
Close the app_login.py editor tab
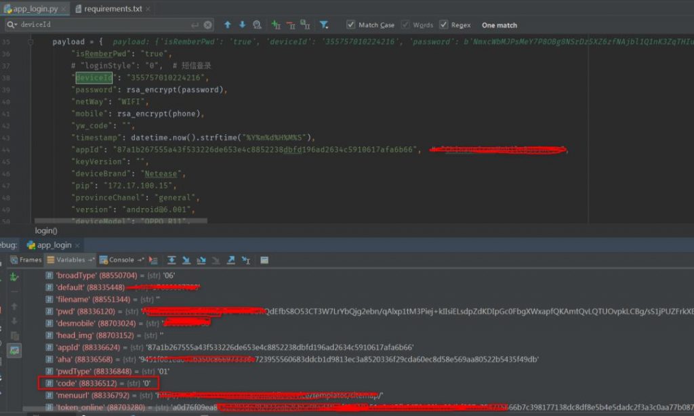click(64, 9)
